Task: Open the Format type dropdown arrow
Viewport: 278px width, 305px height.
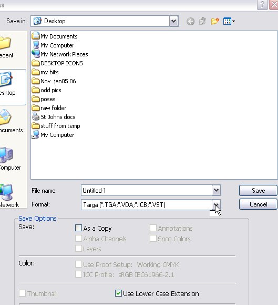Action: point(217,204)
